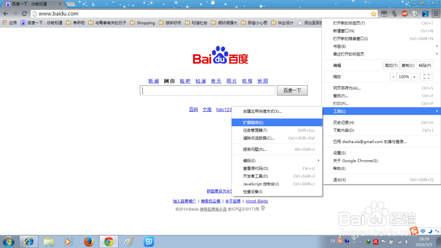Screen dimensions: 441x248
Task: Select 打开新的隐身窗口(I) menu item
Action: click(x=381, y=38)
